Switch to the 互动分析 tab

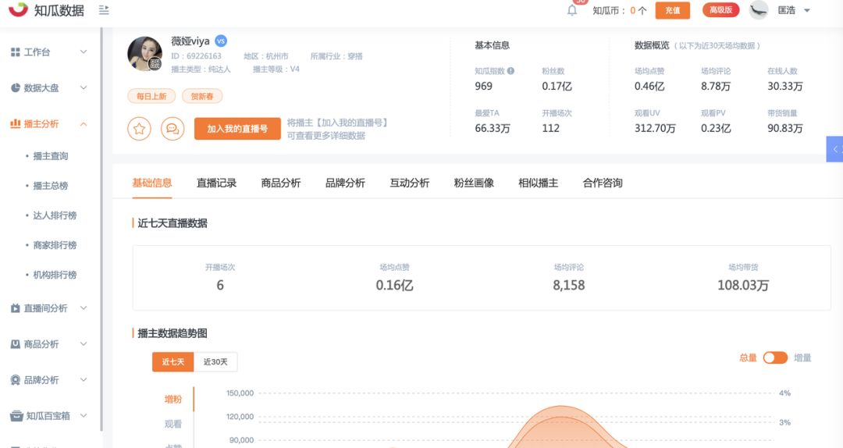(x=410, y=183)
